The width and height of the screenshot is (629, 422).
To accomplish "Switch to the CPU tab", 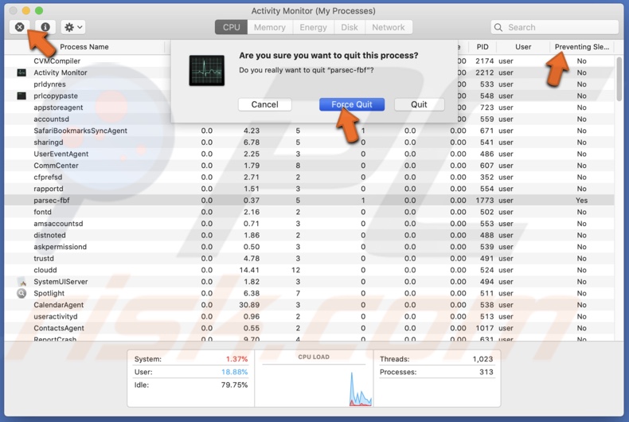I will [x=232, y=27].
